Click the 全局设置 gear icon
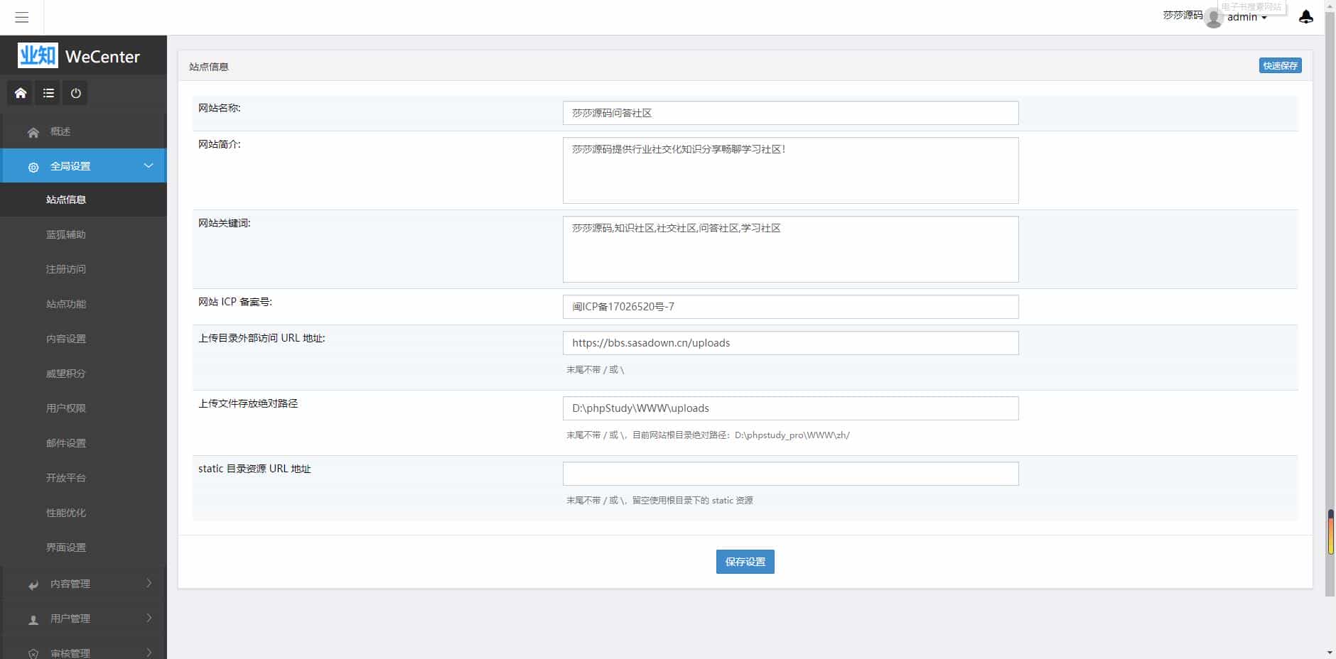This screenshot has width=1336, height=659. pyautogui.click(x=33, y=167)
